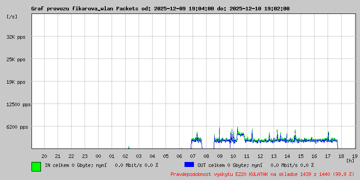Click hour label '00' on time axis

[98, 156]
